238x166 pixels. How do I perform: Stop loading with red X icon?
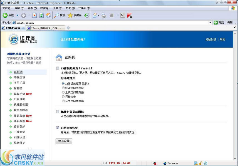click(x=34, y=15)
